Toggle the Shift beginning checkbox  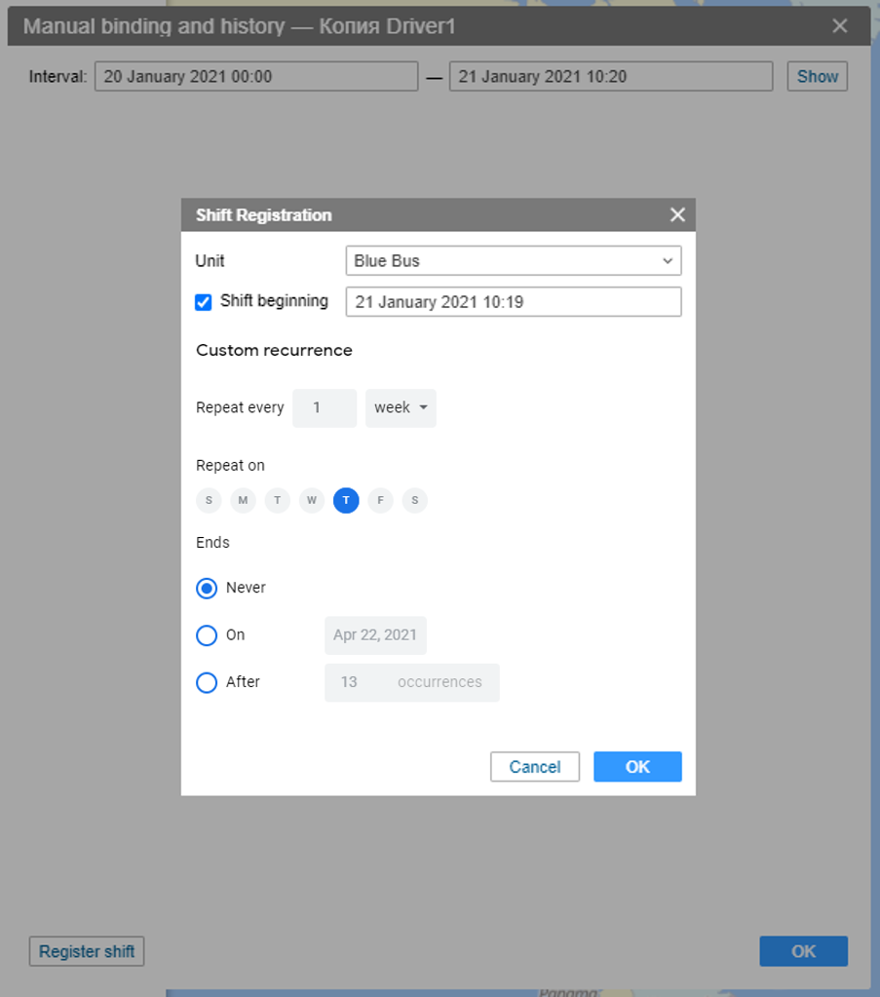tap(204, 302)
